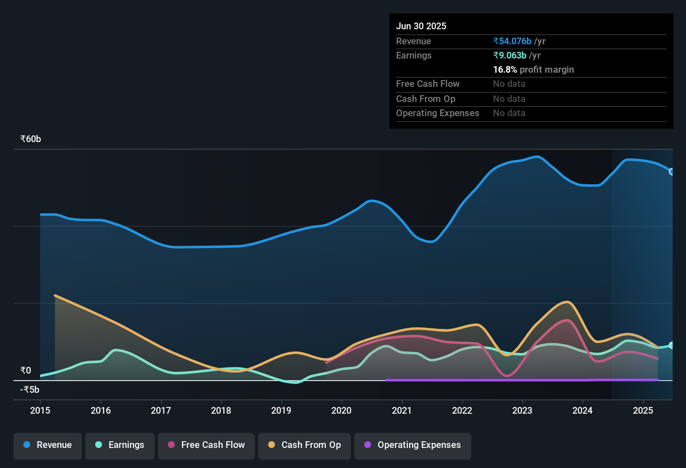686x468 pixels.
Task: Click the orange Cash From Op legend dot
Action: tap(272, 445)
